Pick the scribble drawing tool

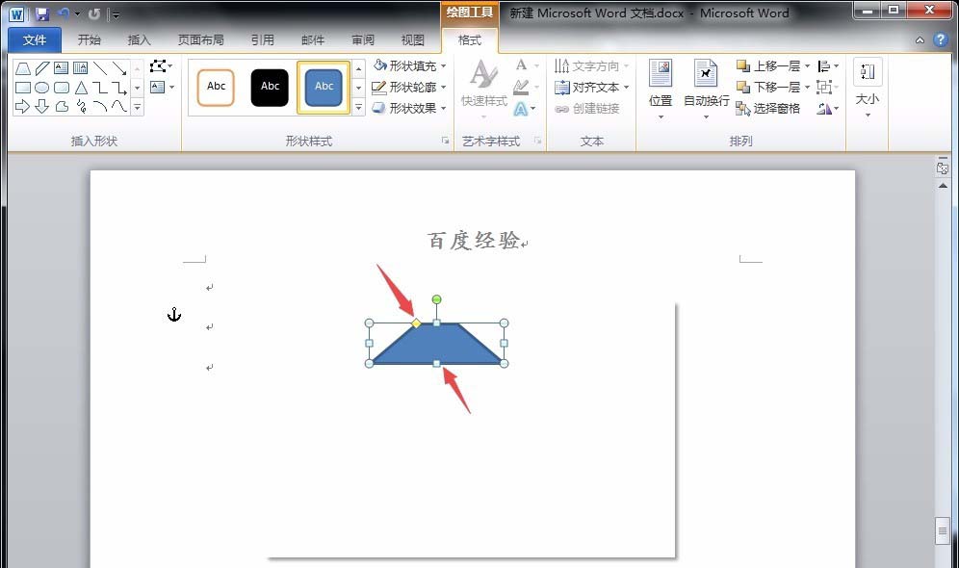click(81, 107)
